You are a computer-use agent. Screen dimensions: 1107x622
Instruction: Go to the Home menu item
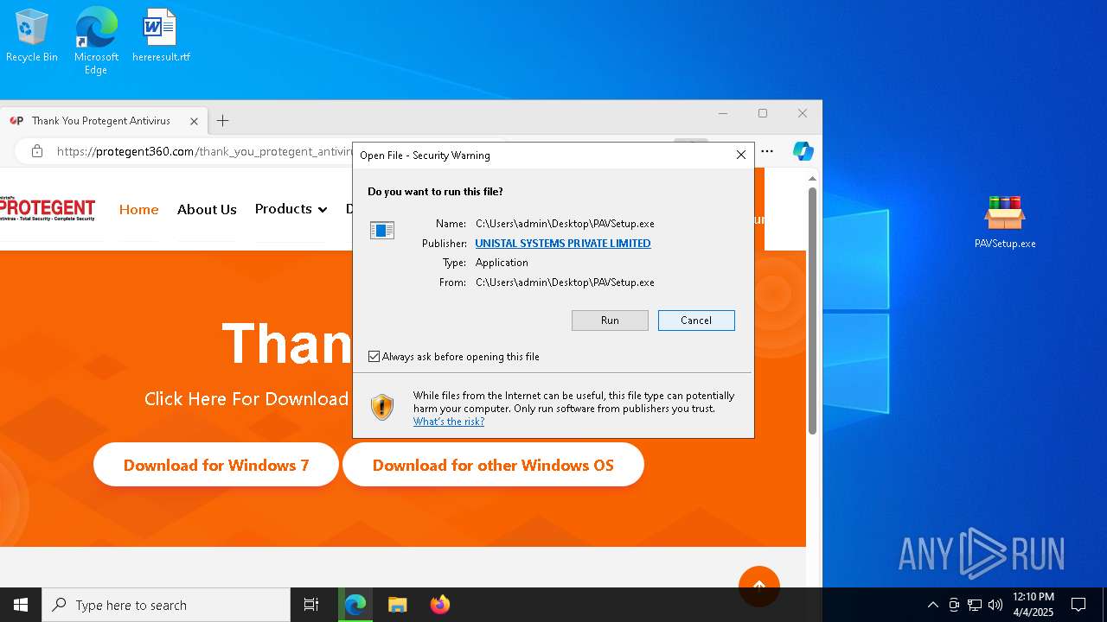tap(138, 209)
